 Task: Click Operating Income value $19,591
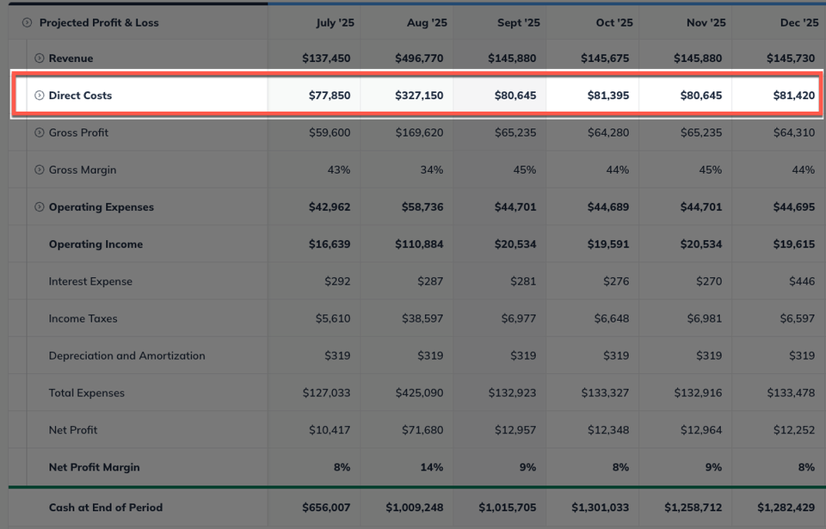608,244
